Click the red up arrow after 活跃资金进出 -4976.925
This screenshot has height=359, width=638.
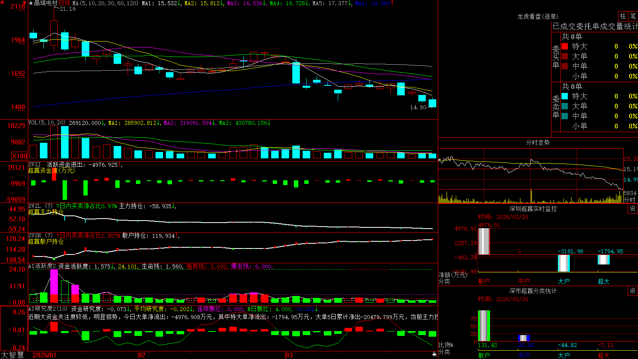(120, 164)
